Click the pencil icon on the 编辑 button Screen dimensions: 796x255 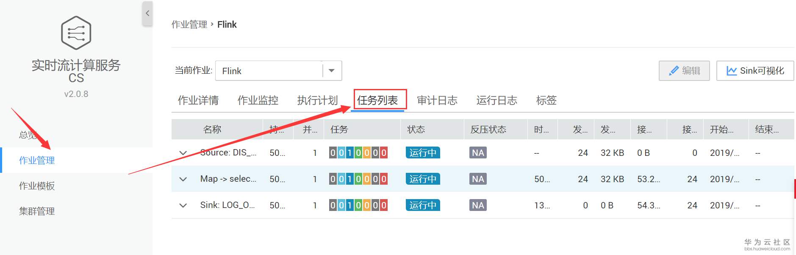[x=674, y=71]
